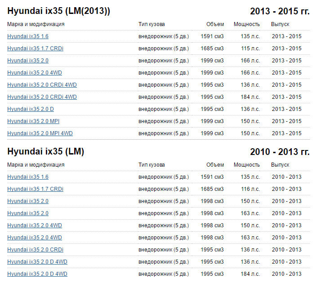Image resolution: width=316 pixels, height=287 pixels.
Task: Open 2010-2013 Hyundai ix35 2.0 D 4WD, 184 л.с.
Action: click(x=37, y=274)
